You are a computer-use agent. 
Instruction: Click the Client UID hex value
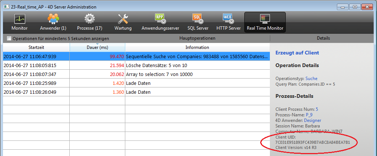pyautogui.click(x=313, y=142)
